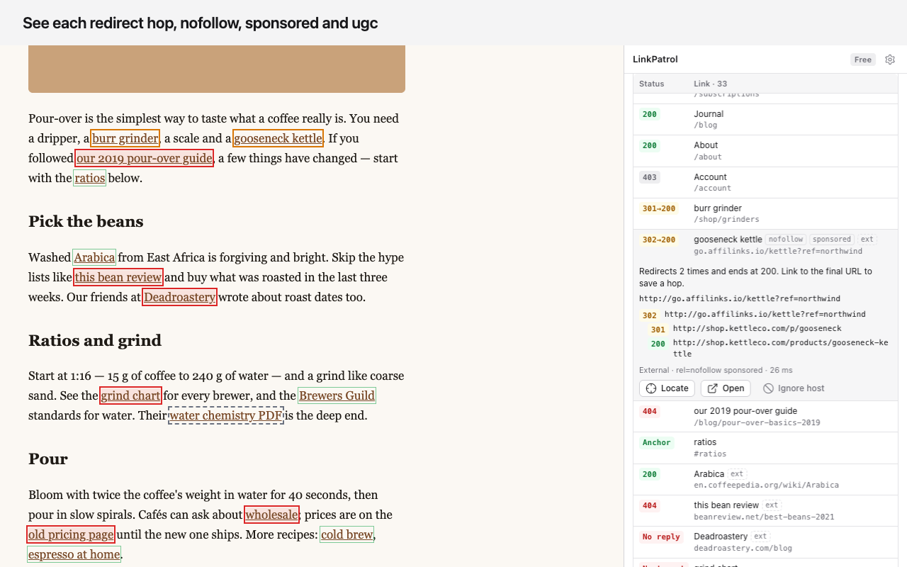Open the gooseneck kettle link in new tab
Image resolution: width=907 pixels, height=567 pixels.
pos(726,388)
